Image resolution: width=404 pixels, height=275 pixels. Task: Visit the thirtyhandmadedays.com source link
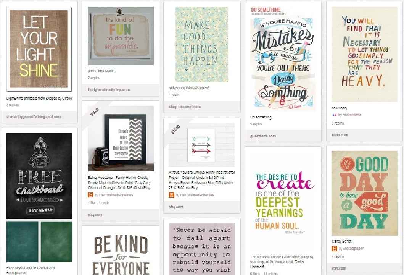click(x=108, y=89)
